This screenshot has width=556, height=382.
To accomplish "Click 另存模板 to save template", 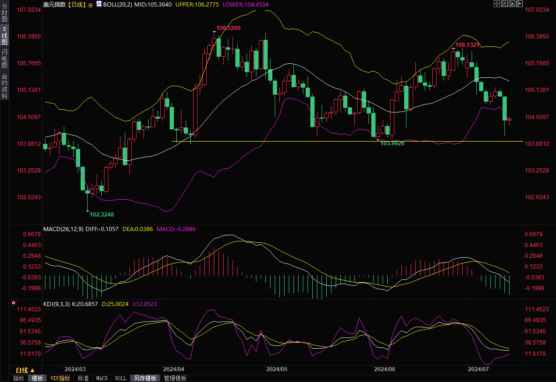I will tap(145, 378).
